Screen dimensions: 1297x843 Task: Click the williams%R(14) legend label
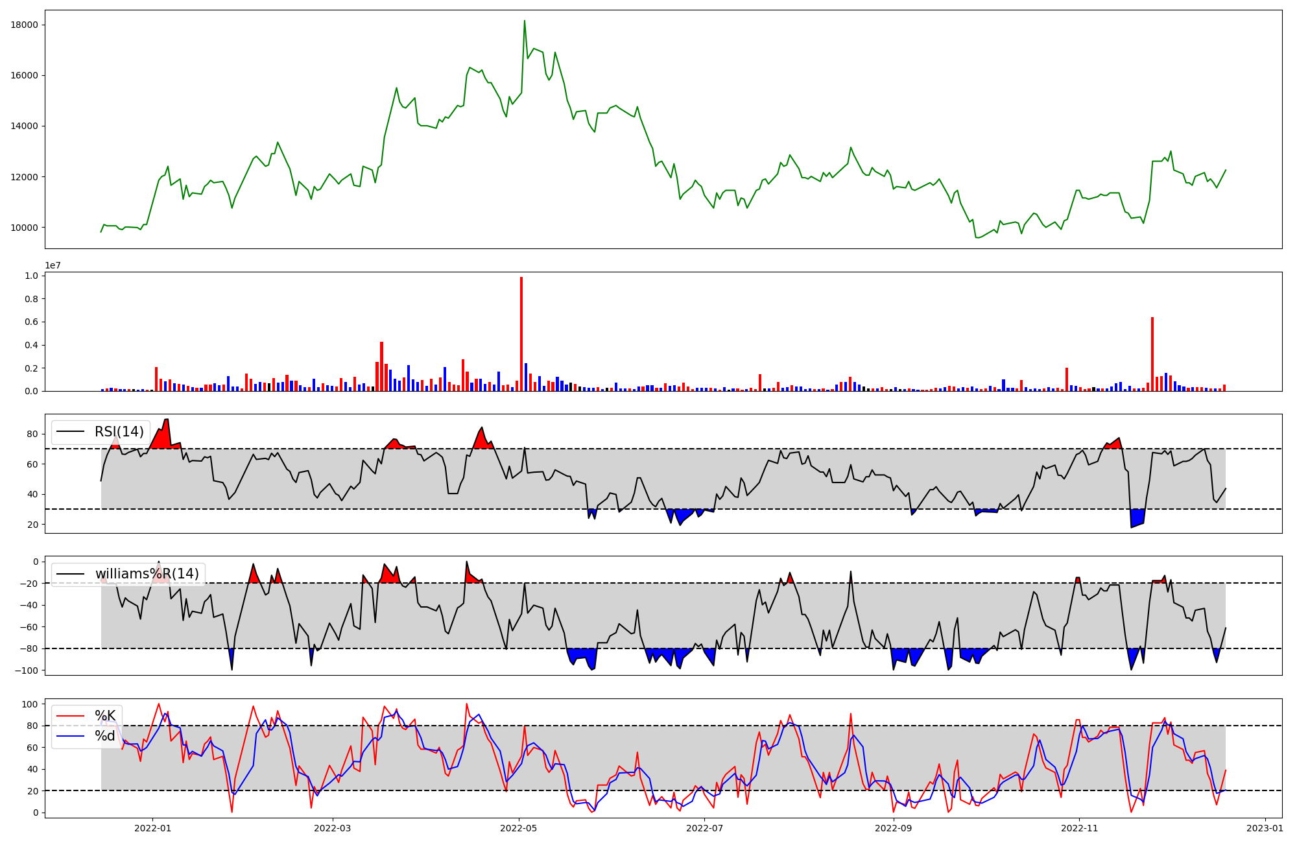(147, 574)
